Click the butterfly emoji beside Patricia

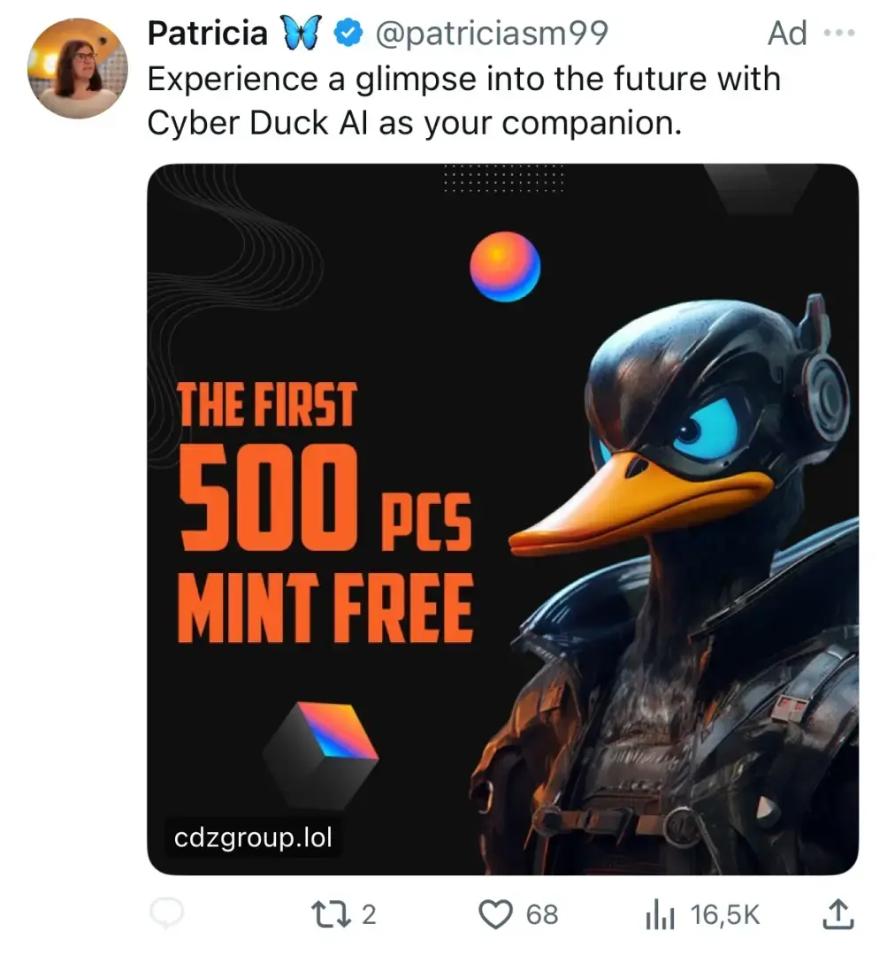(x=298, y=34)
